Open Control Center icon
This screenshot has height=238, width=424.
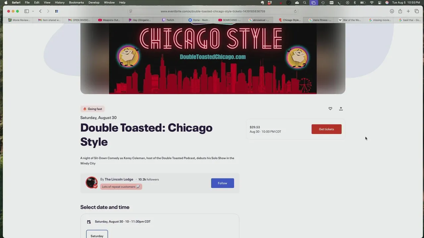point(380,3)
